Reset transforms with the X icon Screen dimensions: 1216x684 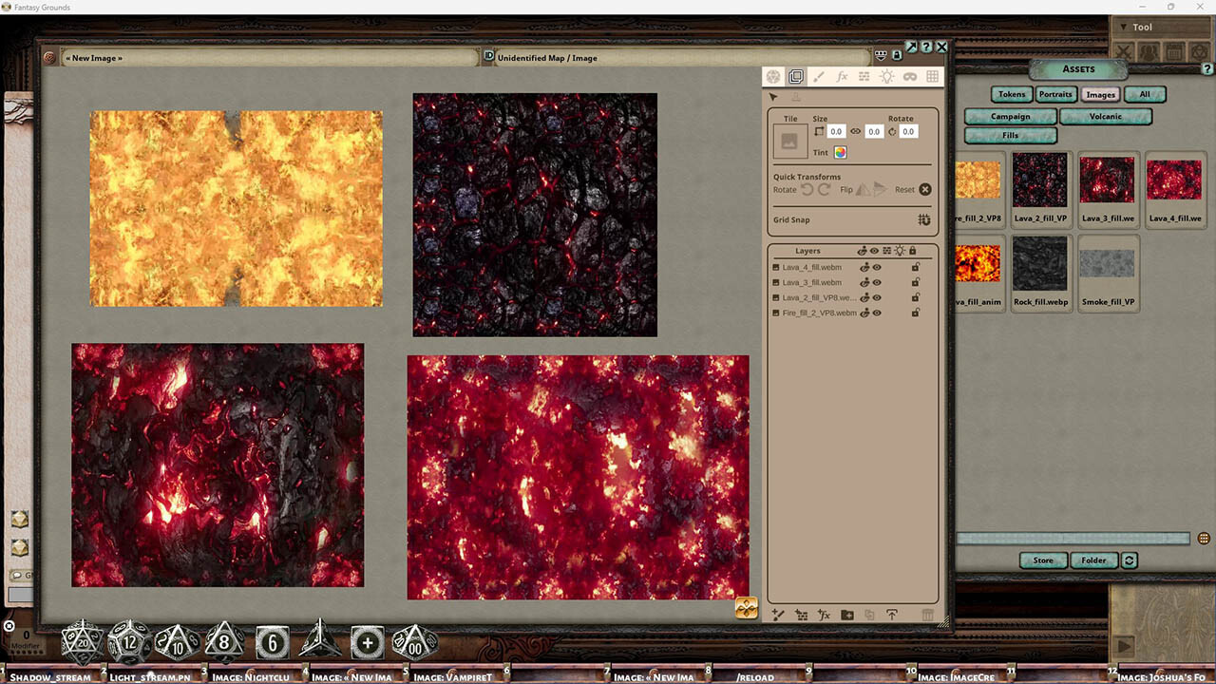pos(925,190)
